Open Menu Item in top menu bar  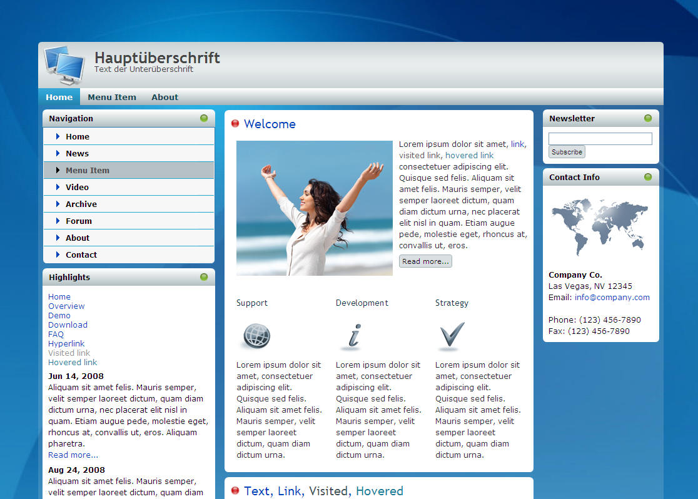112,97
